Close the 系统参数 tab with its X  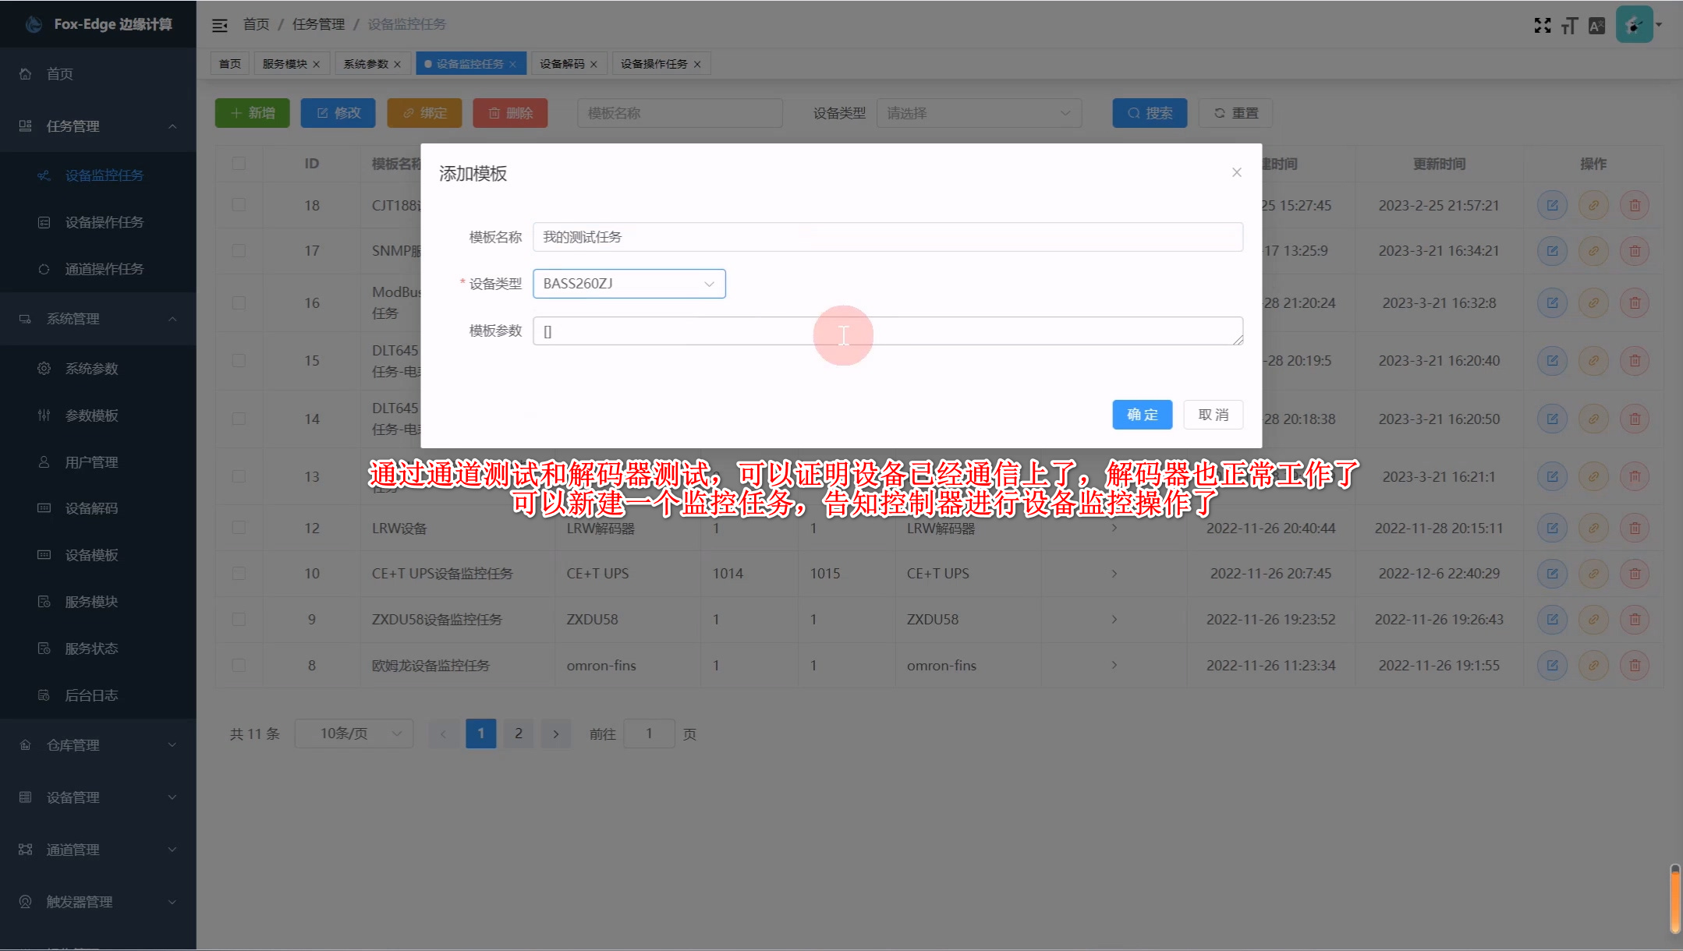[398, 65]
